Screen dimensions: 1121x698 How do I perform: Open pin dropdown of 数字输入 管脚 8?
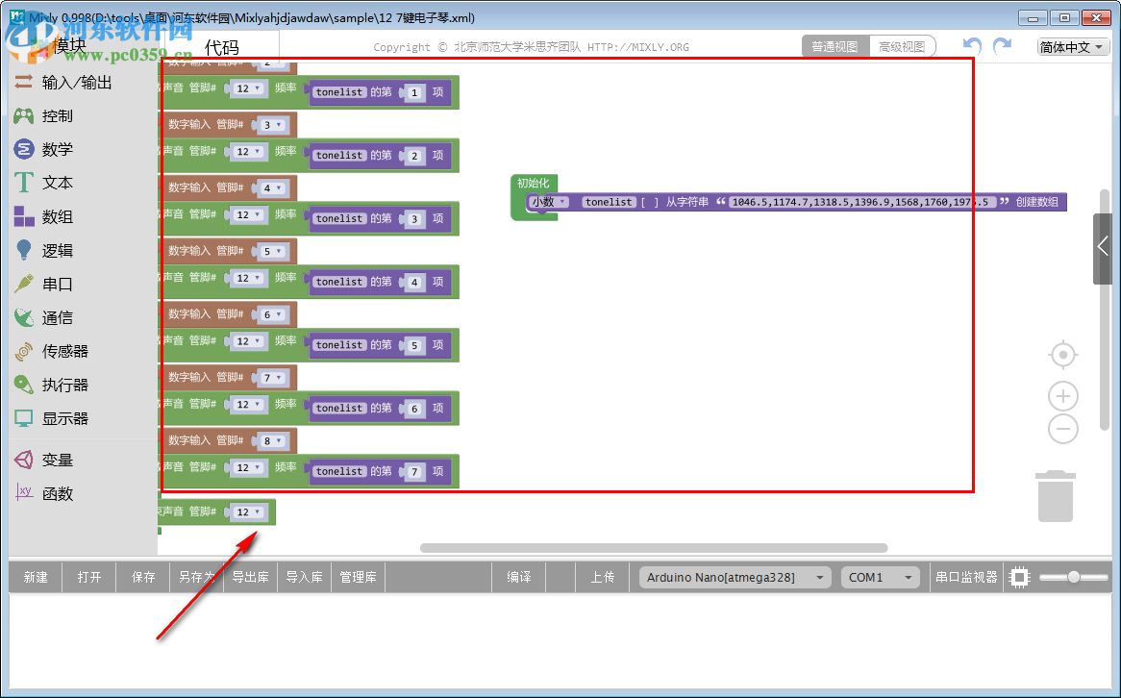pos(272,440)
